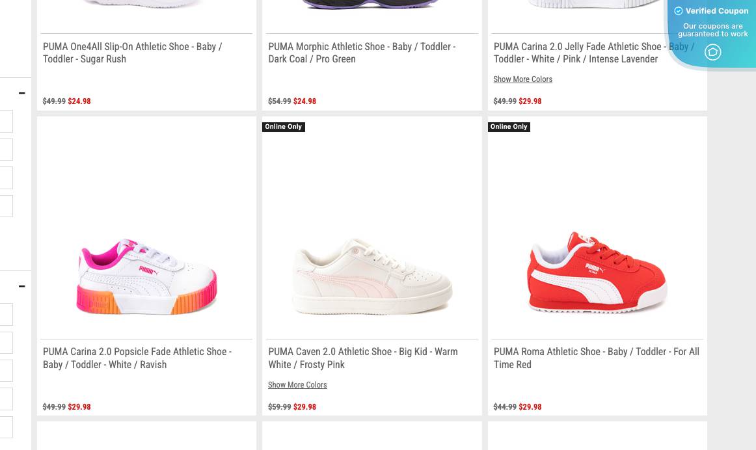
Task: Click the $29.98 sale price on Jelly Fade
Action: point(530,101)
